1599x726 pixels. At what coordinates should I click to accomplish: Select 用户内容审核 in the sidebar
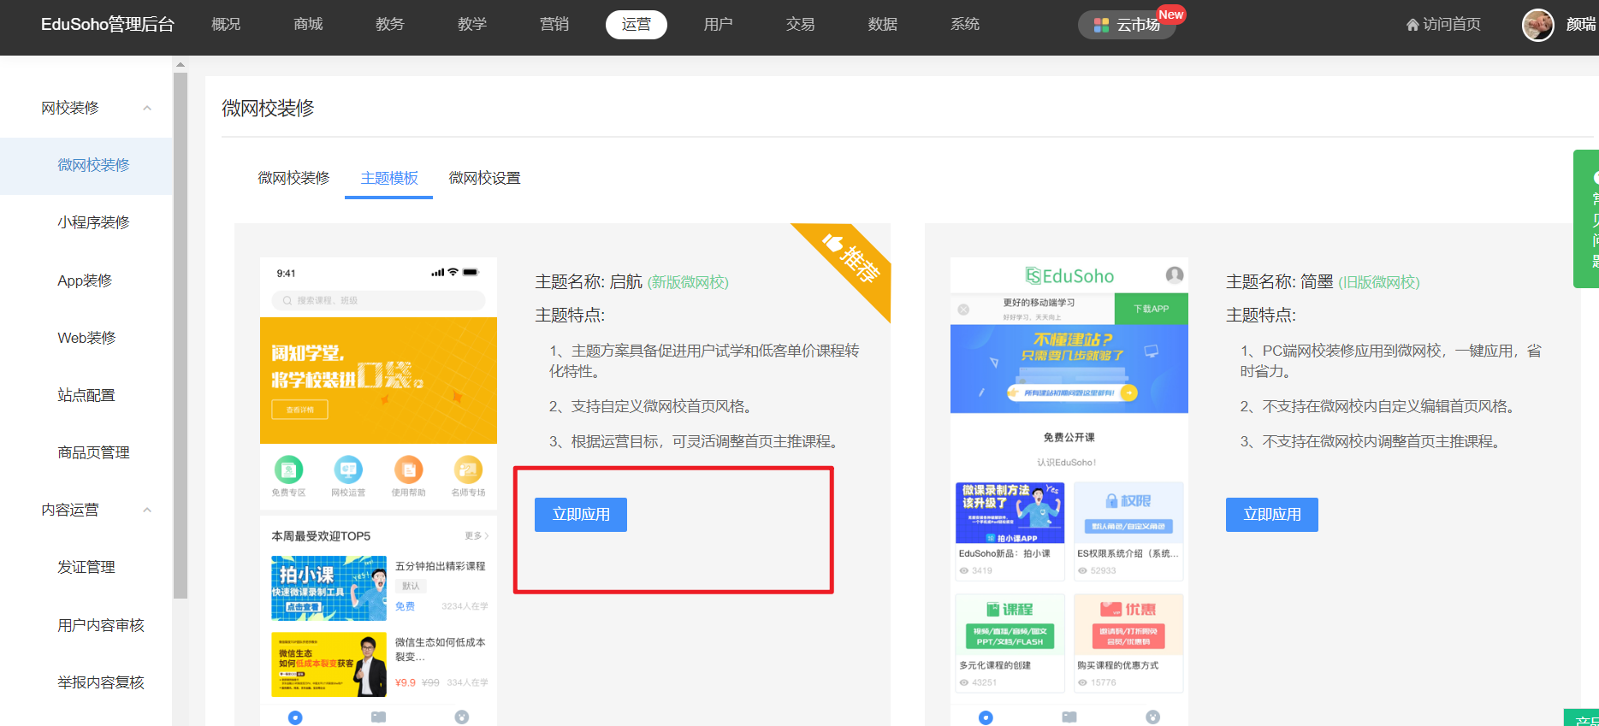coord(101,625)
